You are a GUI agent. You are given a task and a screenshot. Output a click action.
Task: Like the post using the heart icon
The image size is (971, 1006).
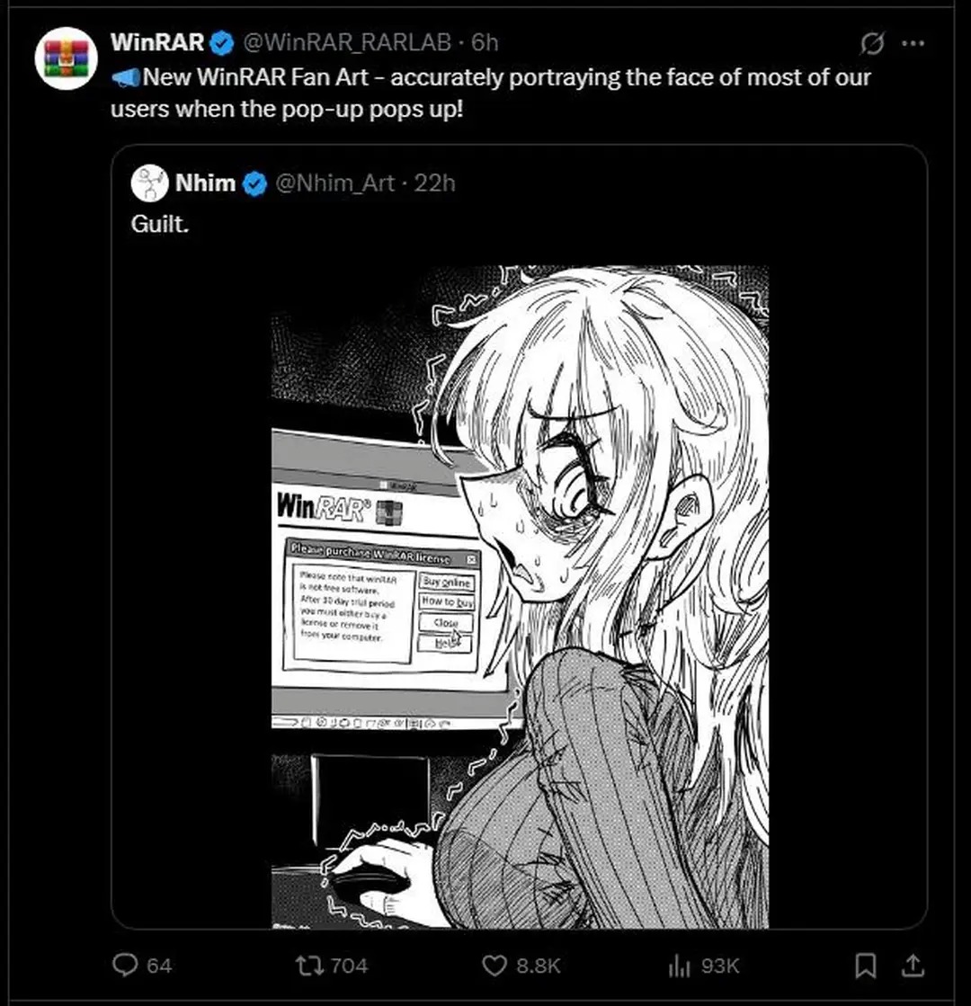point(494,965)
